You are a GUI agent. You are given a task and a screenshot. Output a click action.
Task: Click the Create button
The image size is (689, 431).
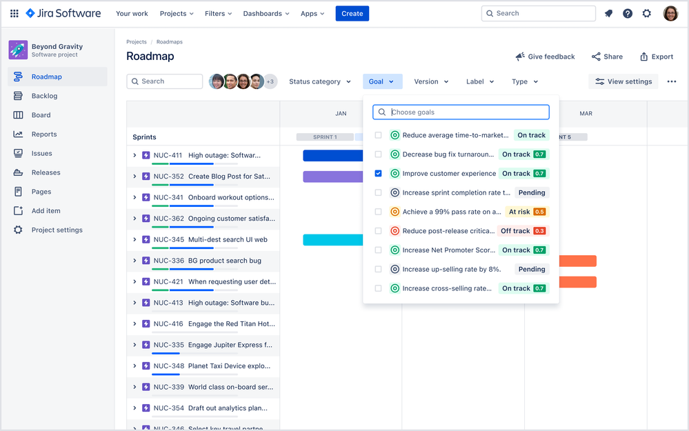tap(352, 13)
